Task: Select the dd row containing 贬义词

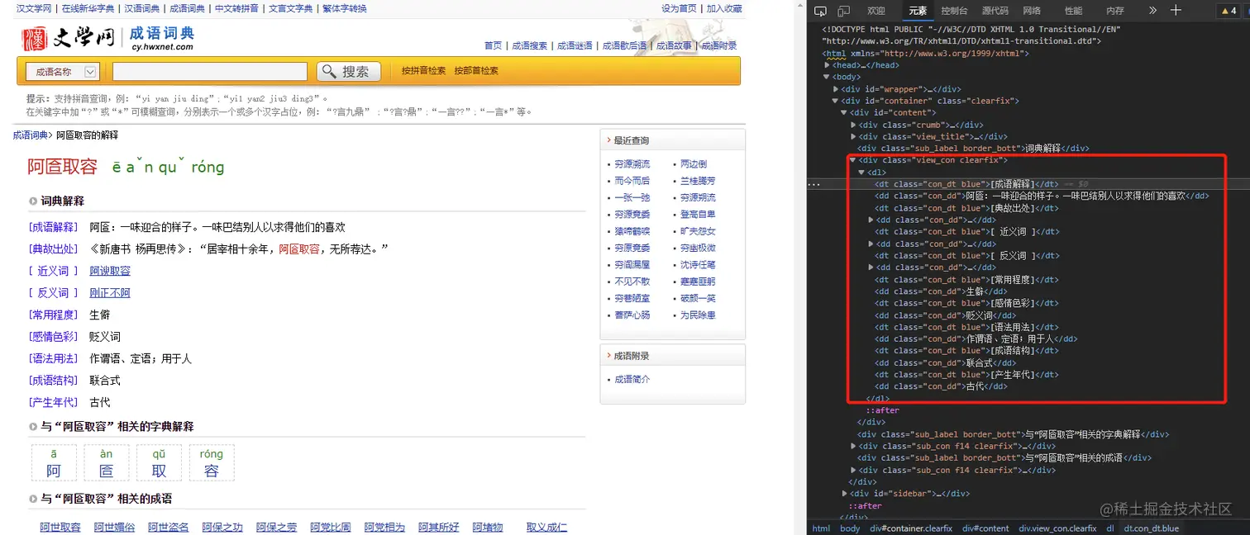Action: 946,315
